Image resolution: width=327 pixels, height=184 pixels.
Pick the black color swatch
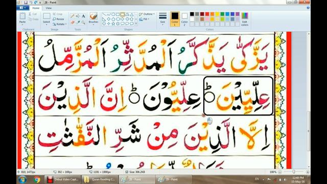click(192, 14)
